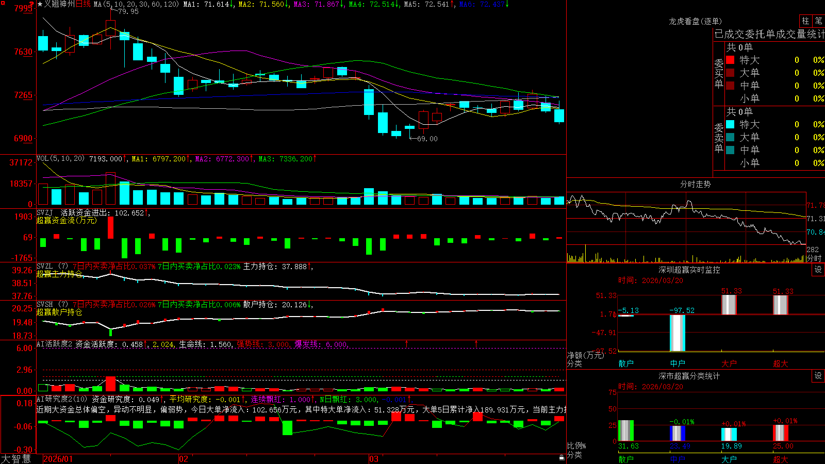This screenshot has height=464, width=825.
Task: Click teal 大单 sell-order color swatch
Action: click(x=730, y=137)
